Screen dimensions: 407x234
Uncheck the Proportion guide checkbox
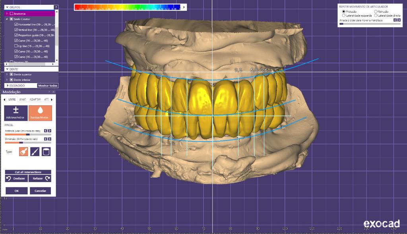point(16,35)
